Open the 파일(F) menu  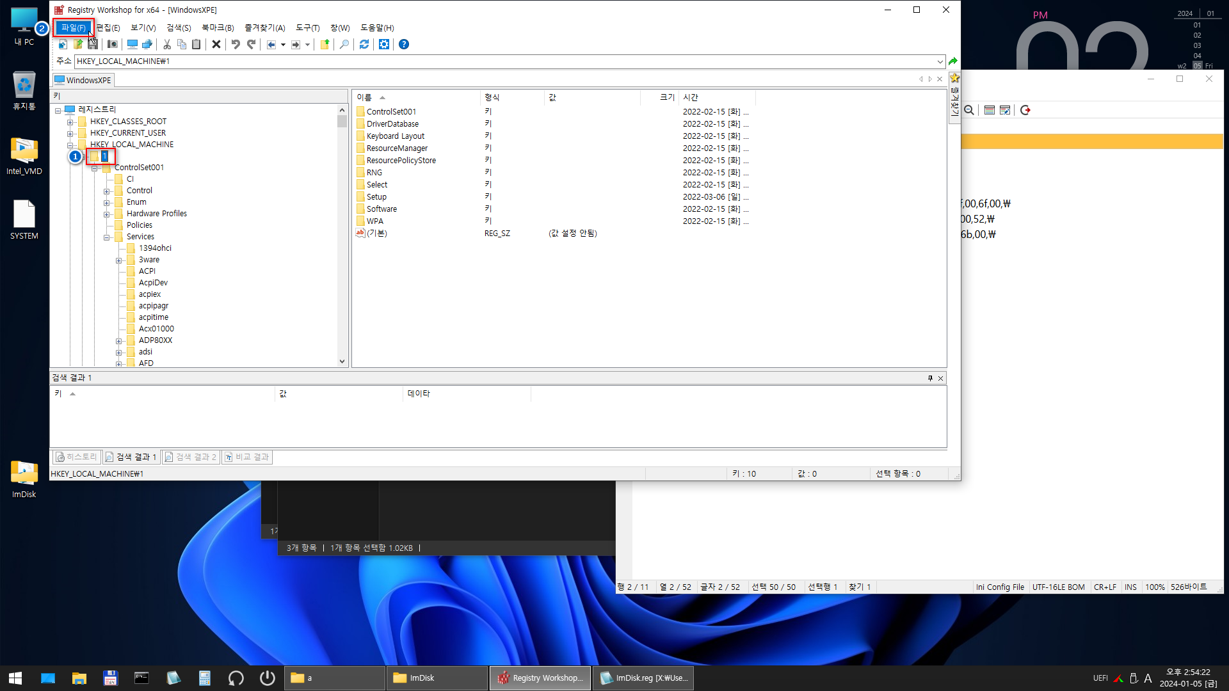tap(74, 28)
